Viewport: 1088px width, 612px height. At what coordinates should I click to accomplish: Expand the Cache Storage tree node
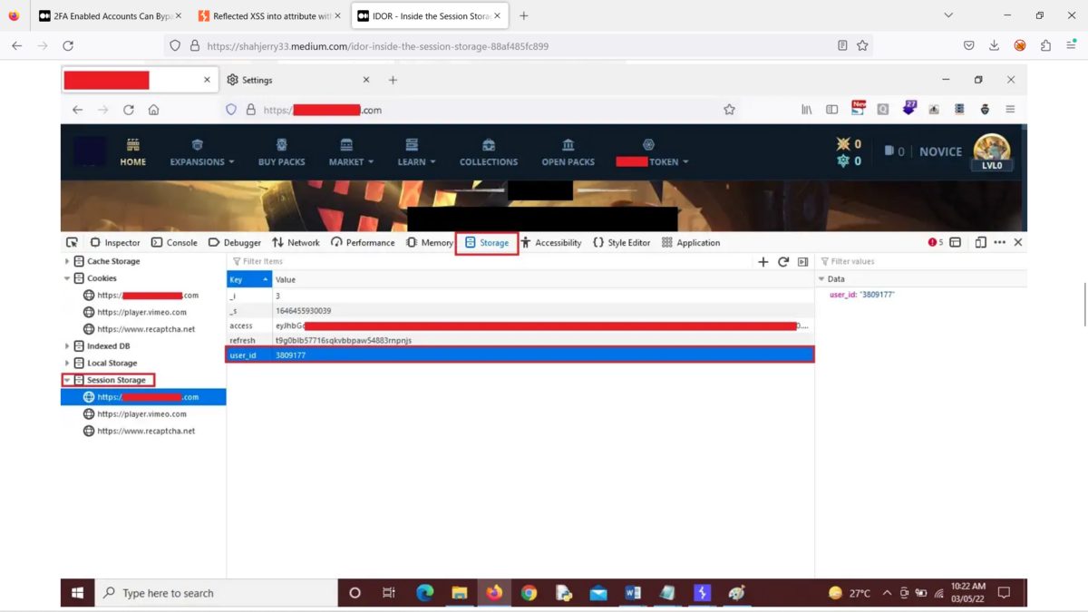[67, 261]
